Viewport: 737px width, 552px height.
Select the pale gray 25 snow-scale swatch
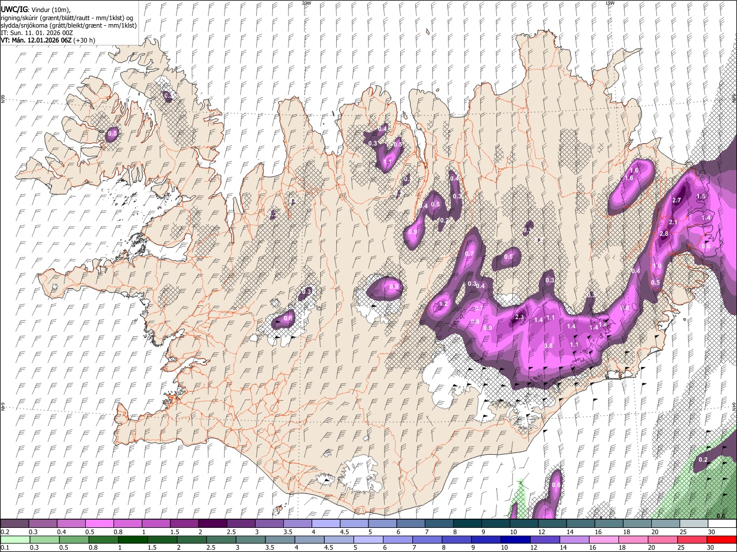694,524
